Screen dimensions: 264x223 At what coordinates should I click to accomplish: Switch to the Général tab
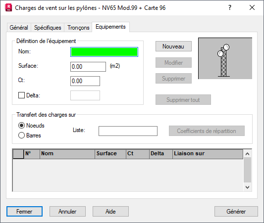(19, 28)
